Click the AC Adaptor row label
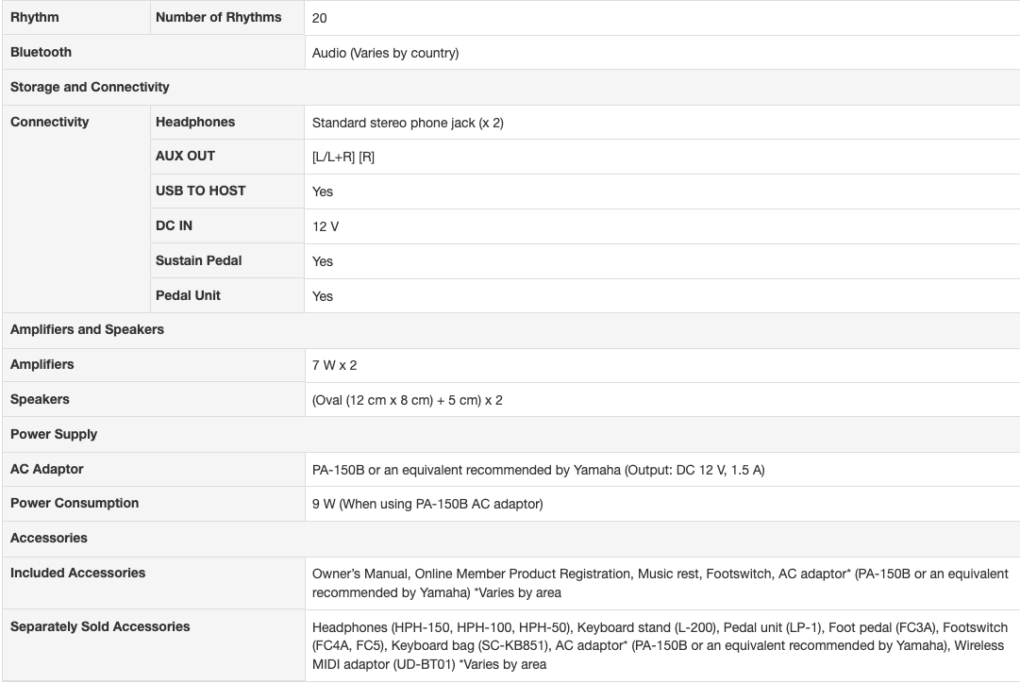Viewport: 1020px width, 683px height. [x=46, y=469]
